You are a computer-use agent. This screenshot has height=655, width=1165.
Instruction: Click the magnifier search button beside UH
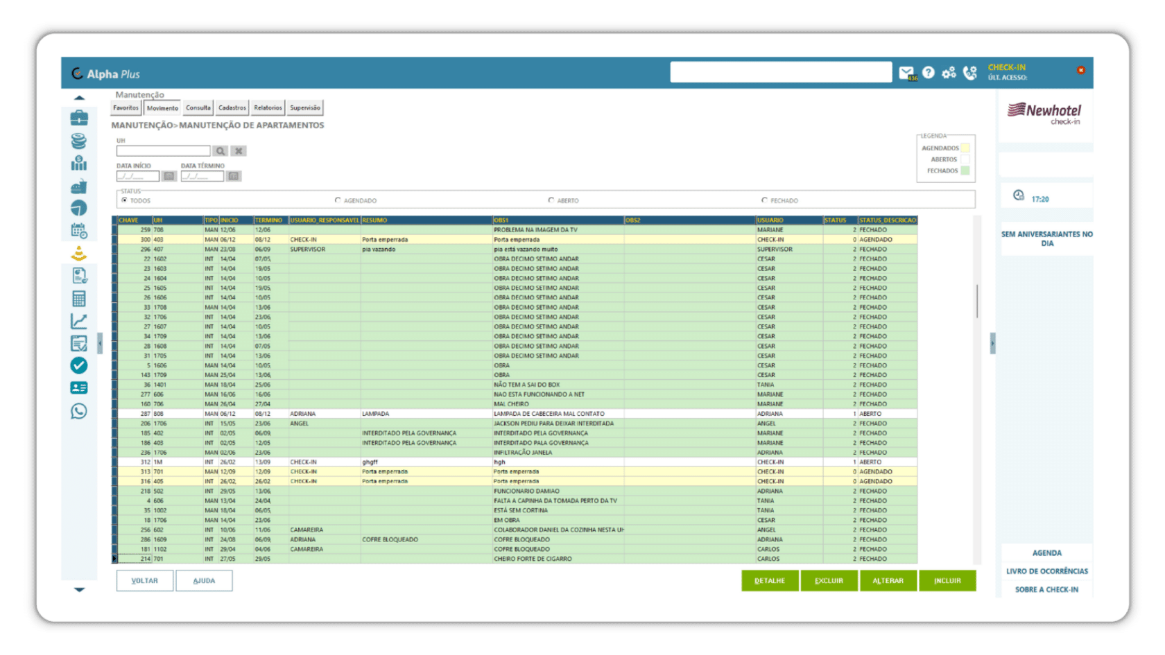[221, 151]
